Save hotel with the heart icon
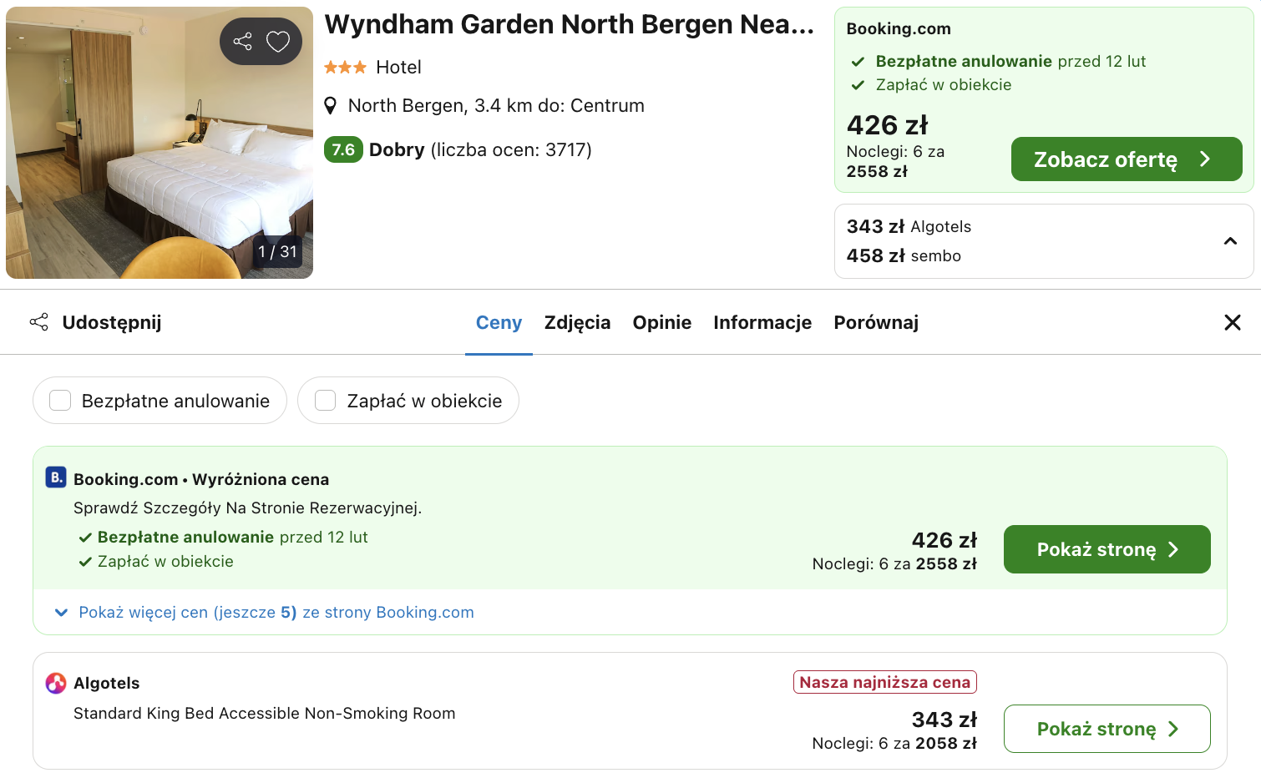This screenshot has width=1261, height=783. pyautogui.click(x=278, y=41)
